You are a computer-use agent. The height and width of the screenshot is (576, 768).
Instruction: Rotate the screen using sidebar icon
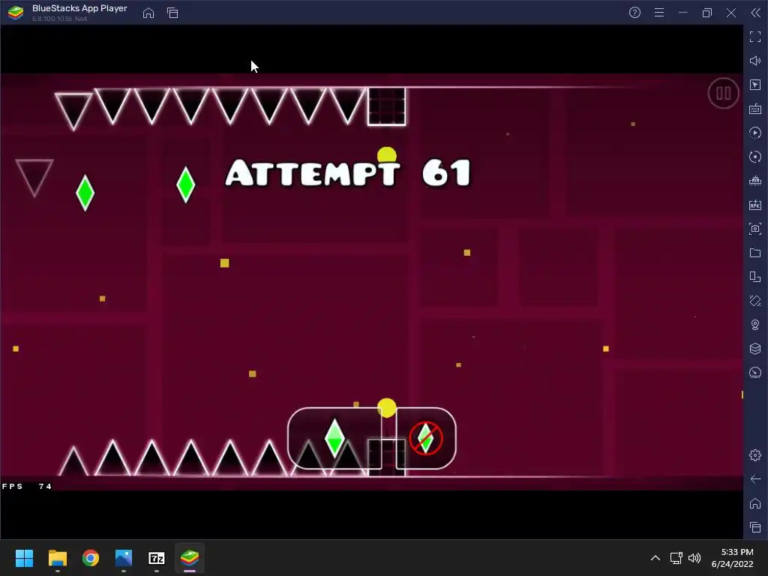pos(755,277)
